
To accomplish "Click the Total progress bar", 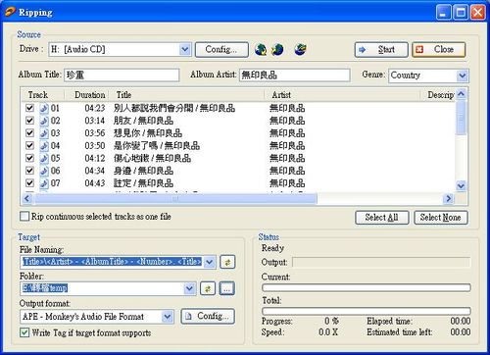I will pyautogui.click(x=367, y=311).
